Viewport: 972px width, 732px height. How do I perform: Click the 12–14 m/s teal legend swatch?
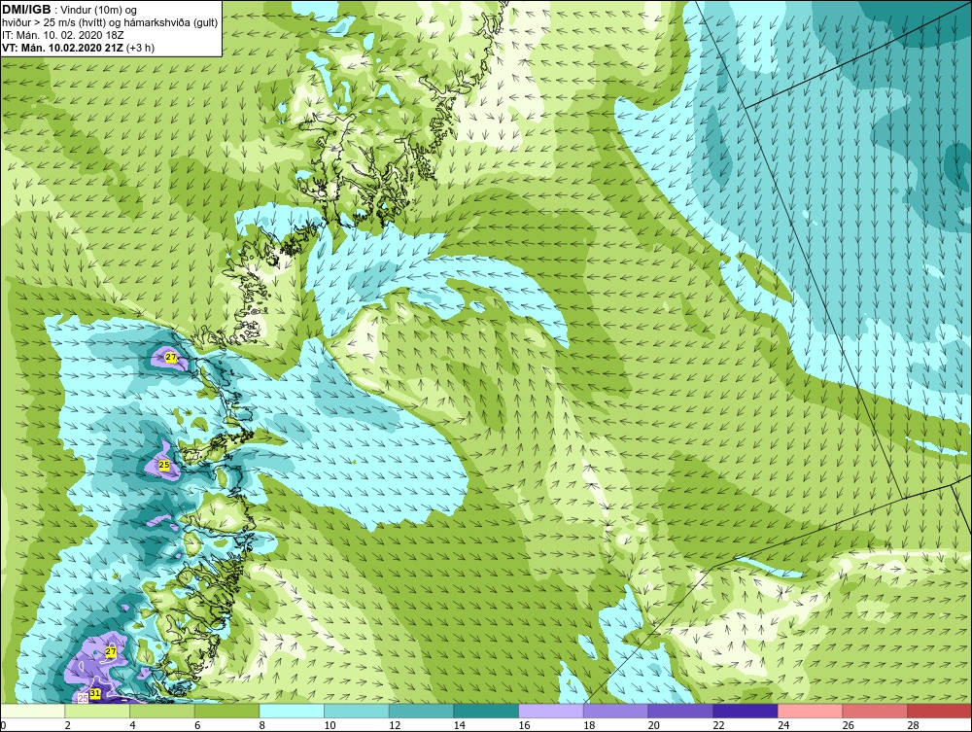tap(421, 711)
